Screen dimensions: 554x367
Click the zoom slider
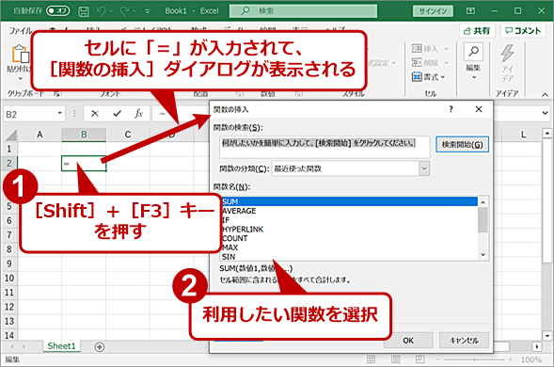click(474, 359)
